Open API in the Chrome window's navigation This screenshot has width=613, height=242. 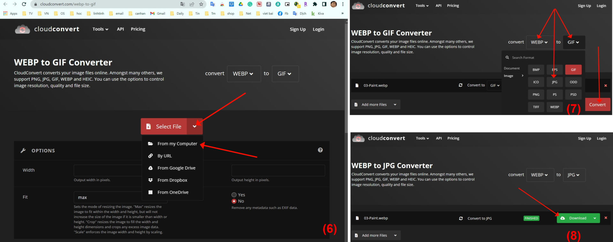(x=120, y=29)
